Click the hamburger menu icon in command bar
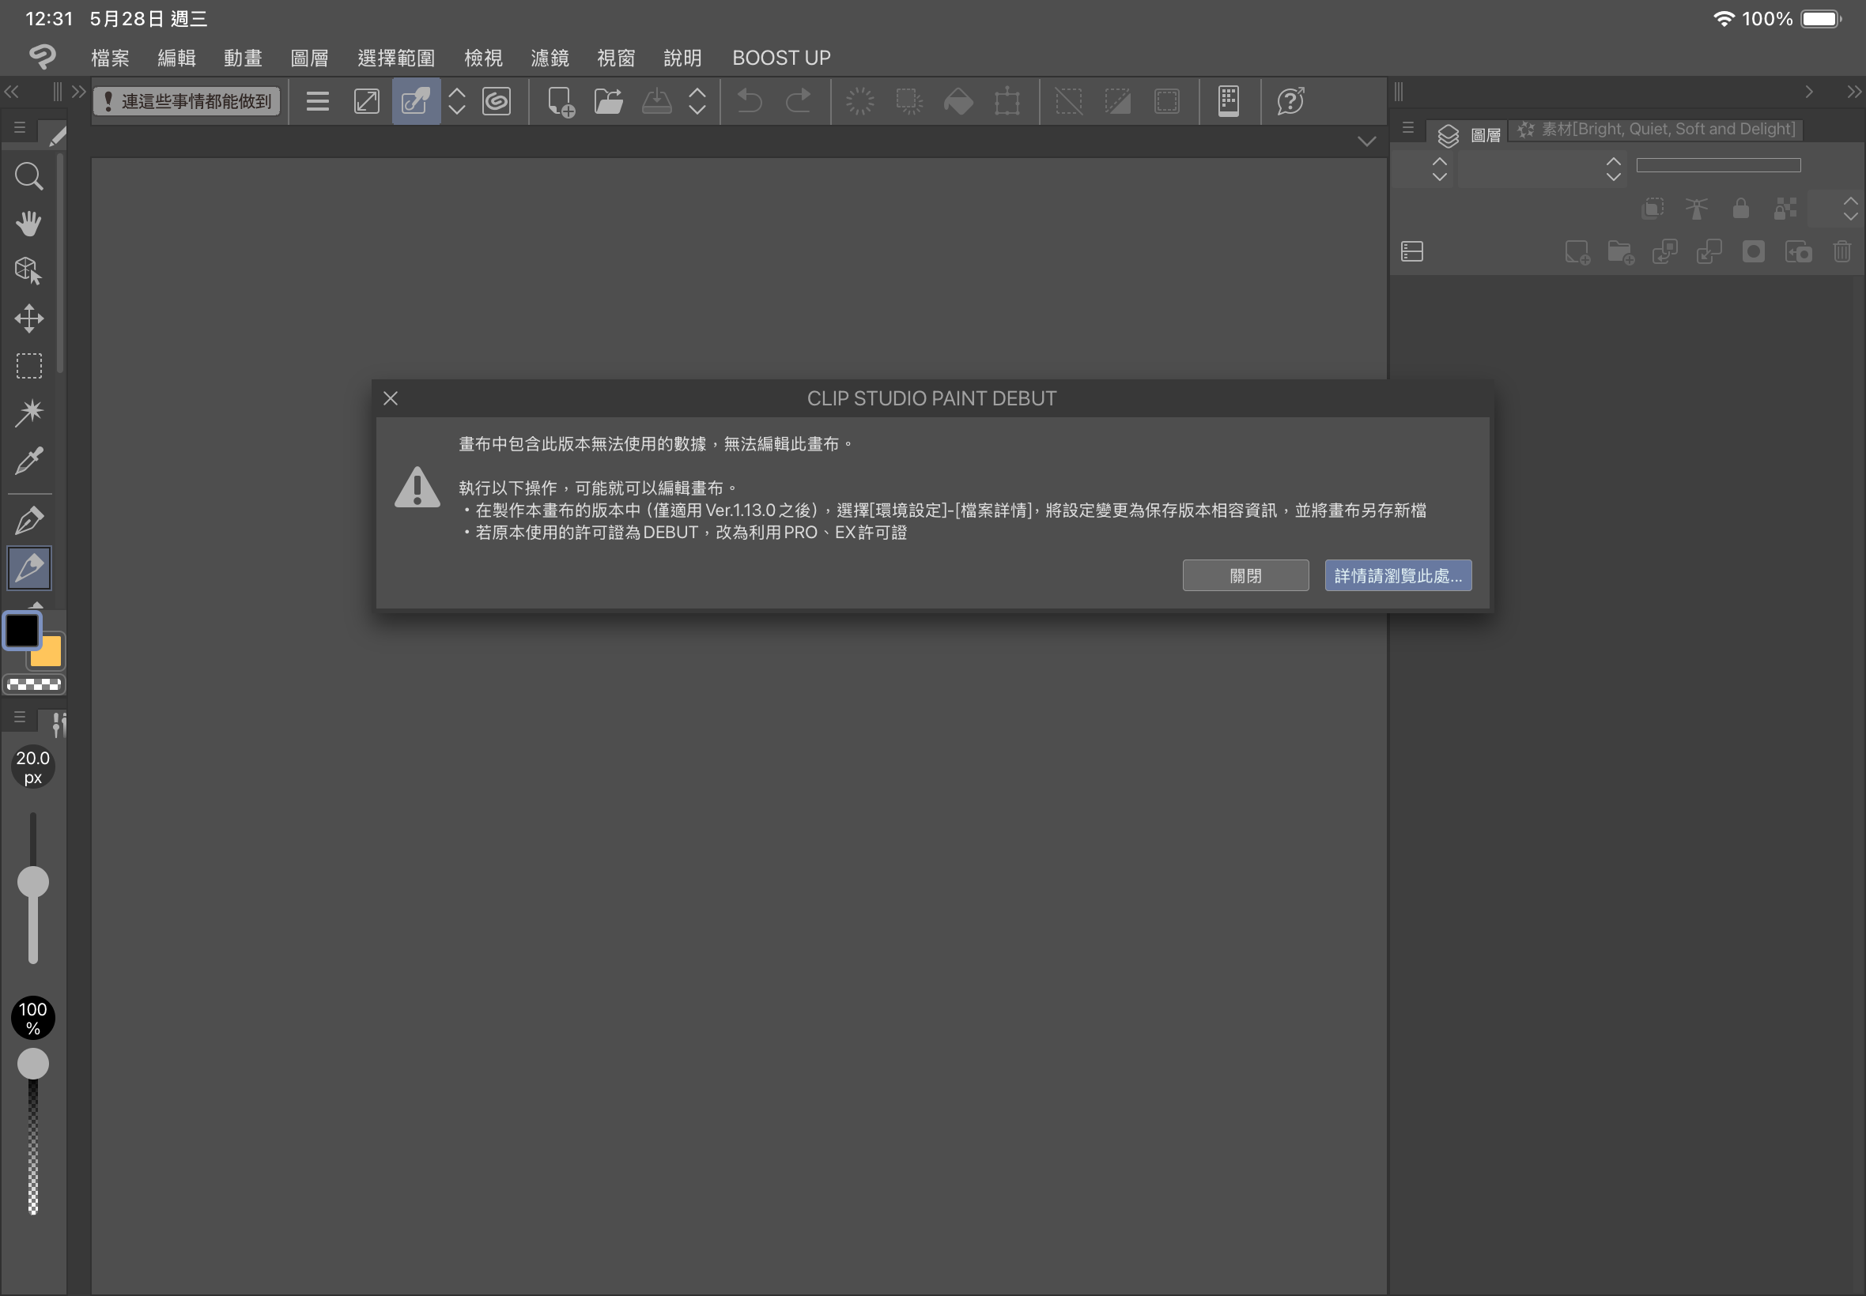This screenshot has height=1296, width=1866. (x=318, y=101)
